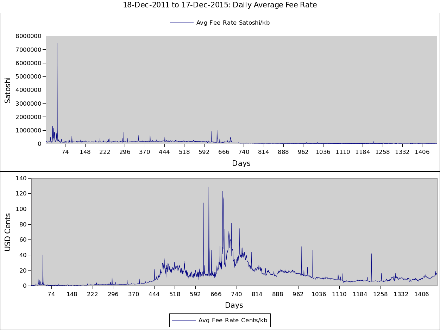Click the 74 day tick label on bottom chart

51,294
